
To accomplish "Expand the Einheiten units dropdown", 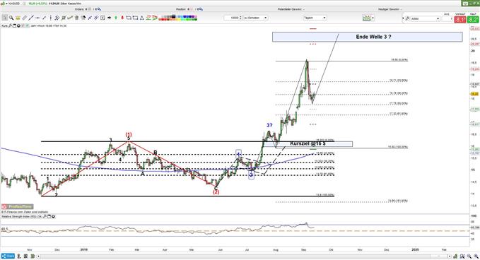I will 256,18.
